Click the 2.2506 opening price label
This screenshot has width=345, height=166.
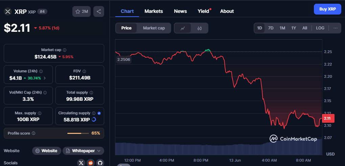[124, 60]
